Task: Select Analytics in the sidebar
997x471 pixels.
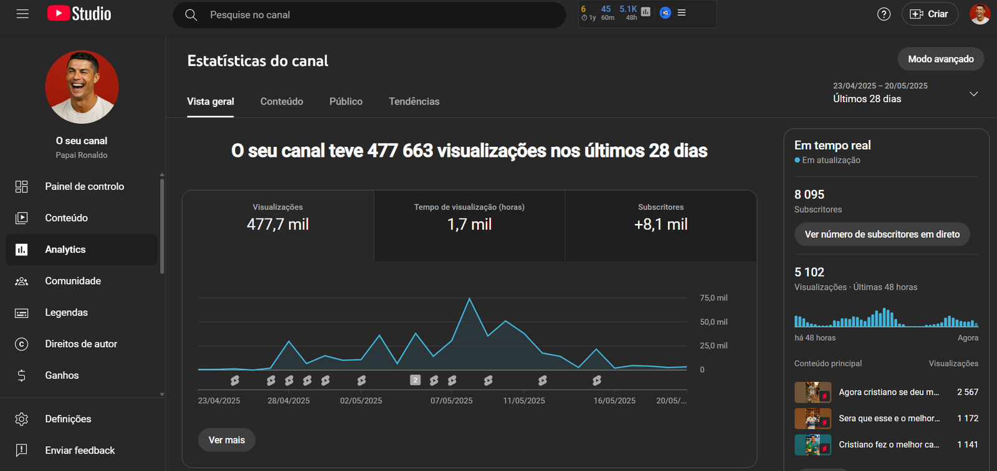Action: tap(82, 249)
